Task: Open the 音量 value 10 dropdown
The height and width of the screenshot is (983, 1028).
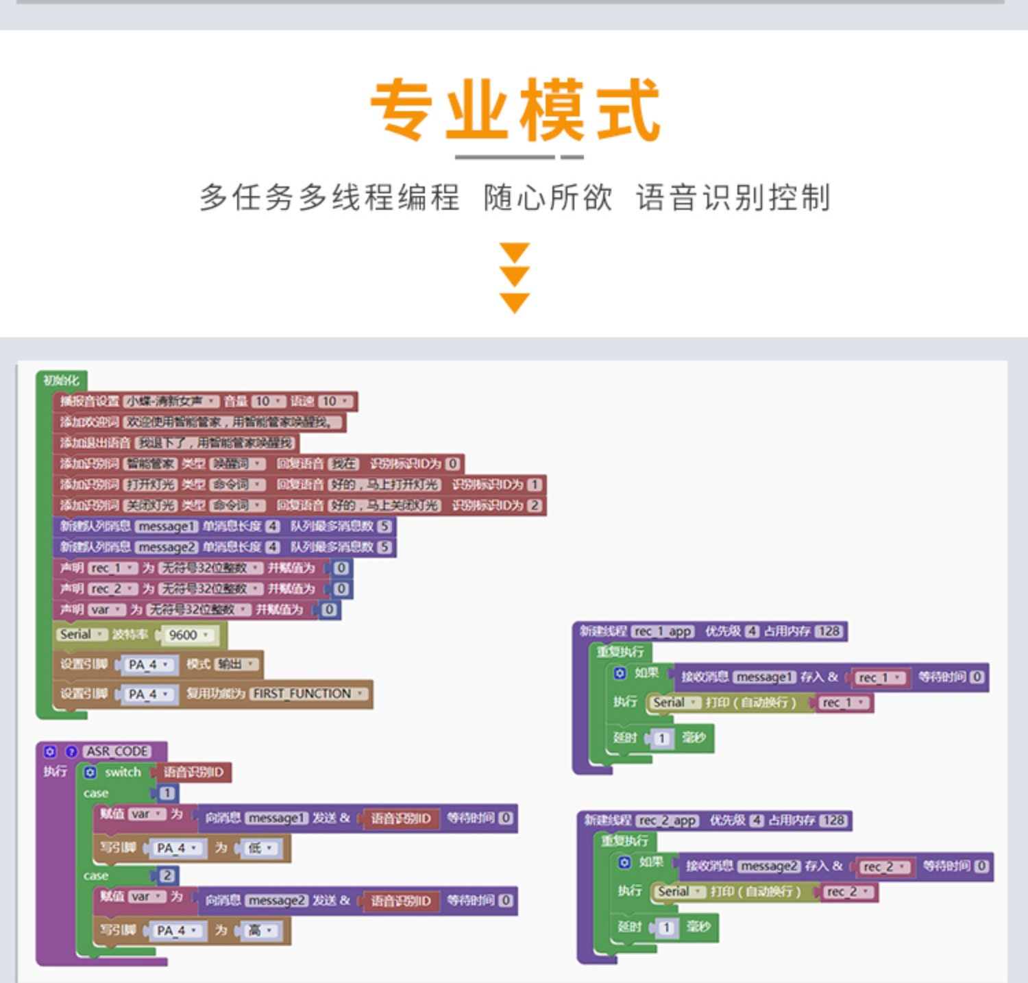Action: pos(278,402)
